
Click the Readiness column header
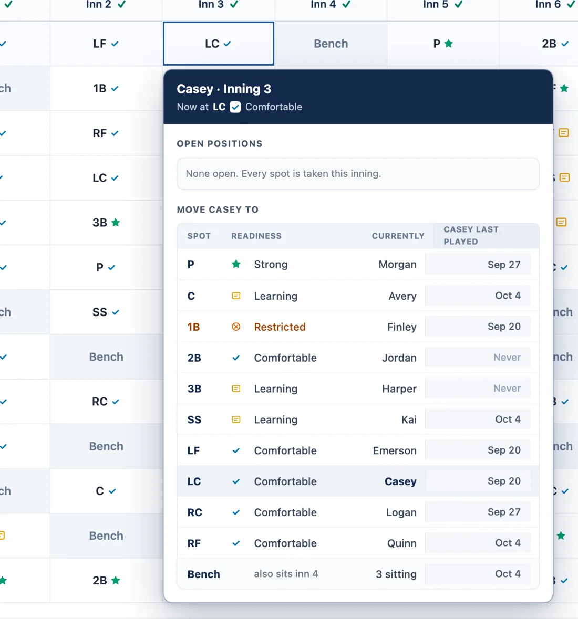click(x=256, y=236)
